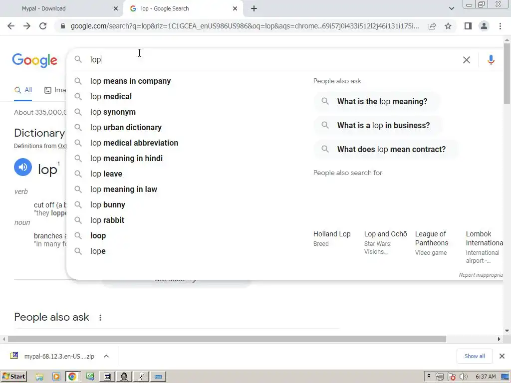Click the volume icon in system tray
Viewport: 511px width, 383px height.
coord(464,377)
